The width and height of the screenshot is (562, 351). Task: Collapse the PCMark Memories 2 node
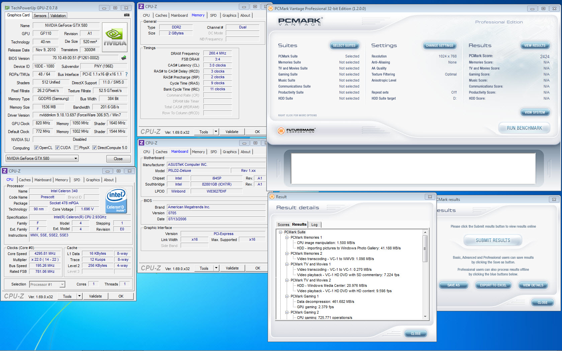pos(287,253)
